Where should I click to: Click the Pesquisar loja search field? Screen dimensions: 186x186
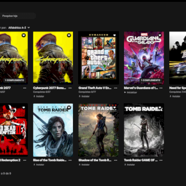pyautogui.click(x=18, y=16)
